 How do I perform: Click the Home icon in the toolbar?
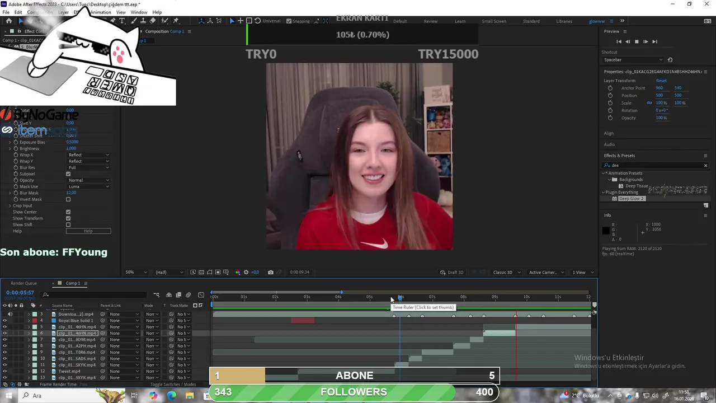click(x=9, y=21)
